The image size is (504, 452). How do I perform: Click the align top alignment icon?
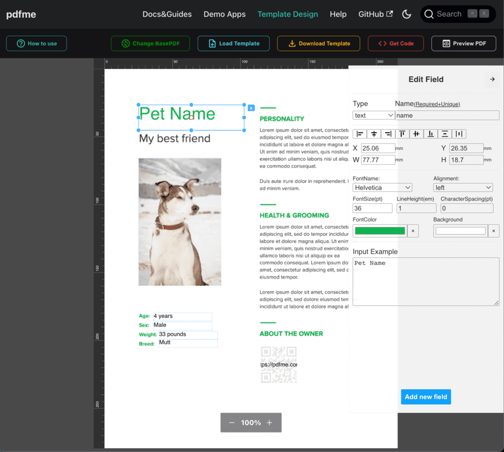tap(401, 134)
